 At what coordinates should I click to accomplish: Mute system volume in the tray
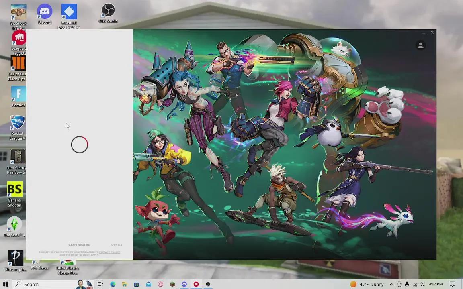click(422, 284)
